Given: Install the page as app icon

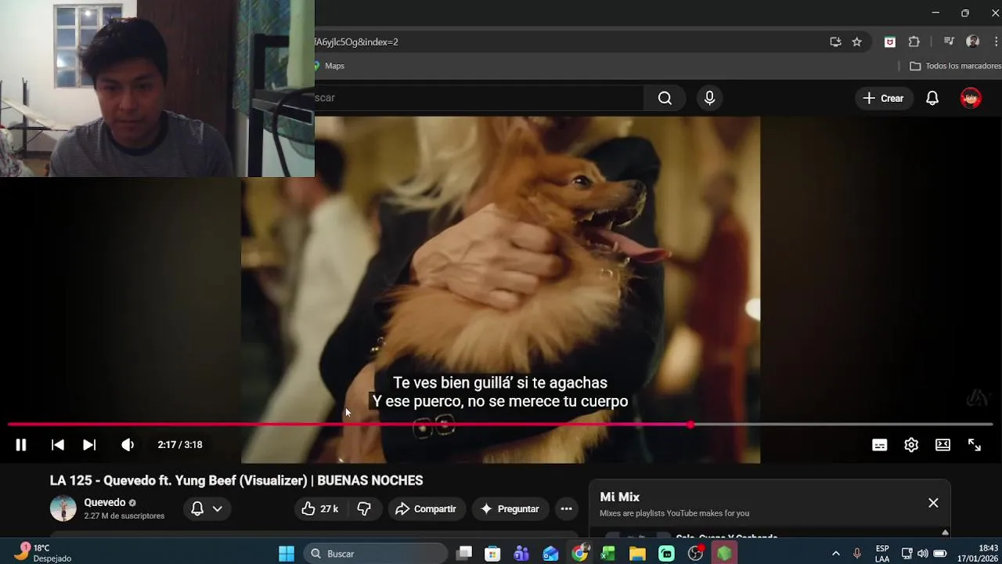Looking at the screenshot, I should [x=835, y=42].
